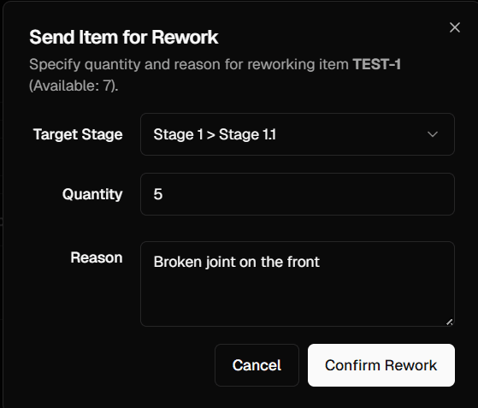The width and height of the screenshot is (478, 408).
Task: Click the number 5 in Quantity
Action: pyautogui.click(x=158, y=194)
